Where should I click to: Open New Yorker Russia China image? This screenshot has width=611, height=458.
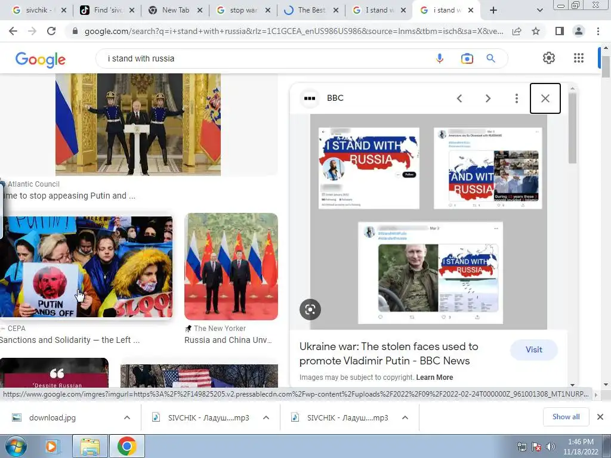[x=231, y=267]
